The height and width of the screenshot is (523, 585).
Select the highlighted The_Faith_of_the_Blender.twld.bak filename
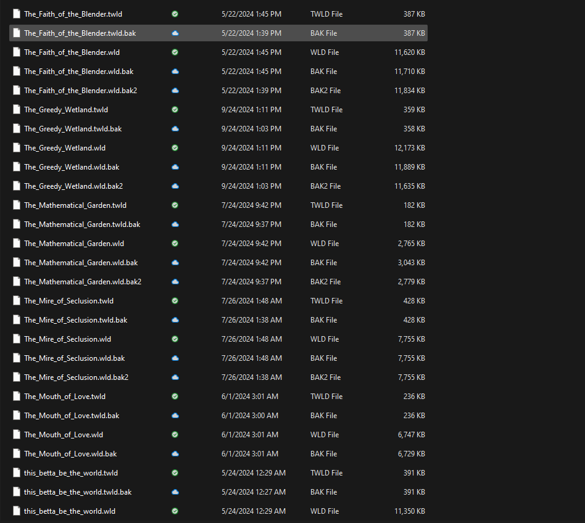click(x=80, y=33)
